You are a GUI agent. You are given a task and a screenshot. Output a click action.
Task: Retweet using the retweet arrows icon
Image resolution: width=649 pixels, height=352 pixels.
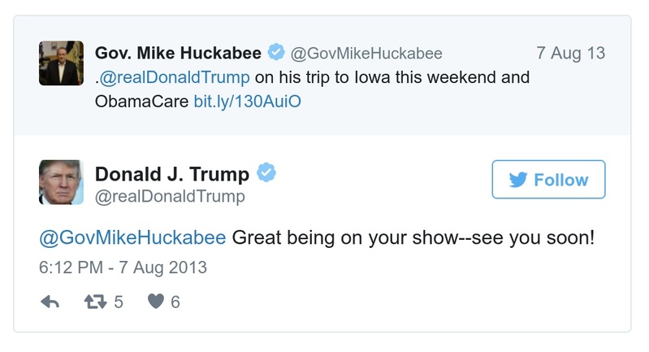point(95,302)
